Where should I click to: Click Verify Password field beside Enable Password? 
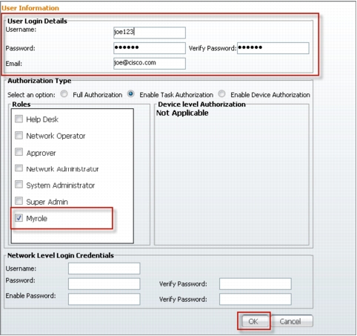[256, 299]
